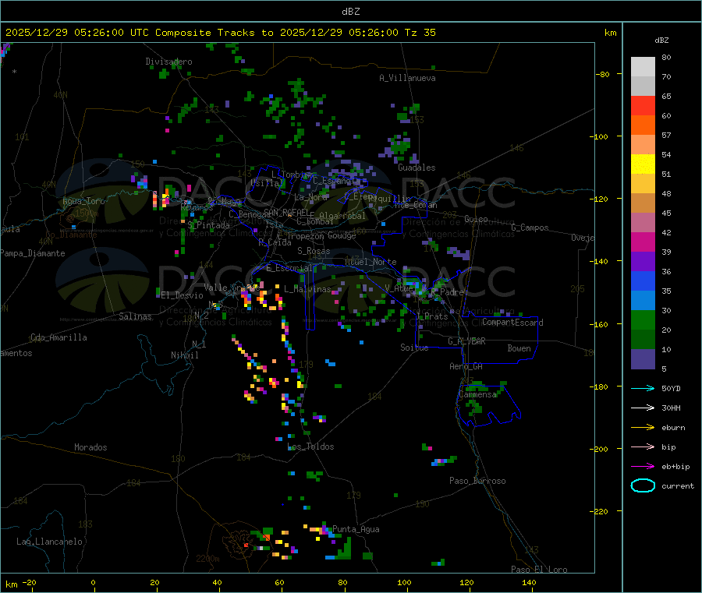This screenshot has height=593, width=702.
Task: Click the C_Benegas map label
Action: pos(250,214)
